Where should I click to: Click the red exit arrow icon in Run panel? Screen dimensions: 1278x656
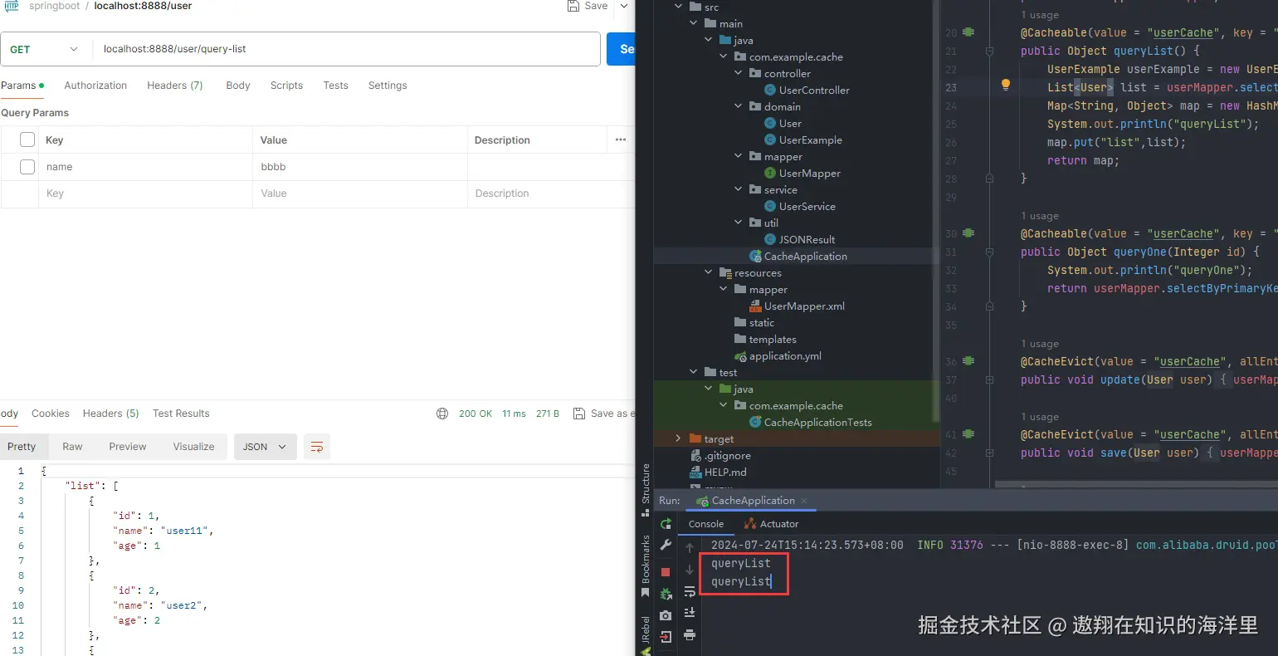point(666,637)
